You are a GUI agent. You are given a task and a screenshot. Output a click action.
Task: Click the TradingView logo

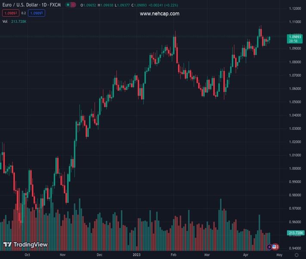(x=25, y=245)
